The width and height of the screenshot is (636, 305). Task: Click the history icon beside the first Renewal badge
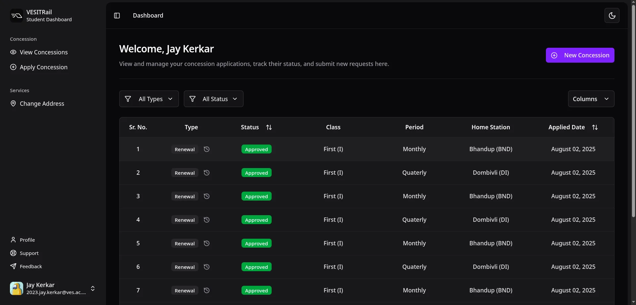[206, 149]
